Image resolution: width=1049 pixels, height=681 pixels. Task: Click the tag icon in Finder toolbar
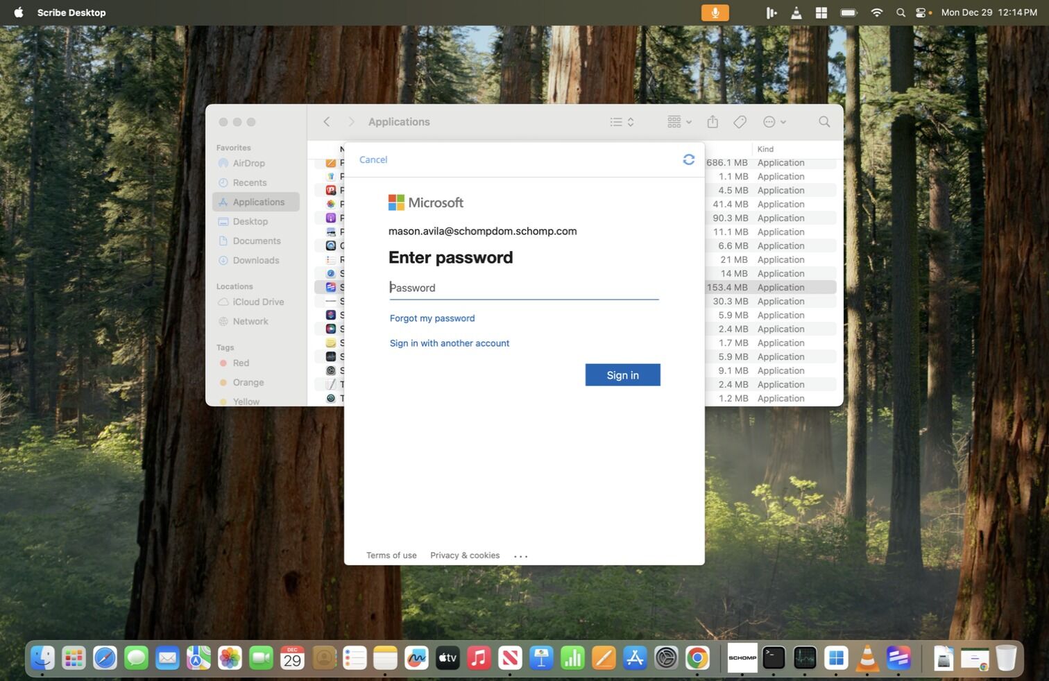(x=740, y=122)
